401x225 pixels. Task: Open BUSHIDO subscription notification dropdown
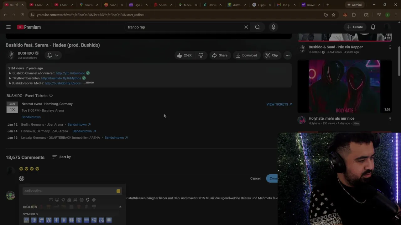(x=53, y=55)
